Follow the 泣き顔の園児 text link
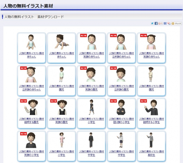Image resolution: width=183 pixels, height=163 pixels. click(x=121, y=89)
